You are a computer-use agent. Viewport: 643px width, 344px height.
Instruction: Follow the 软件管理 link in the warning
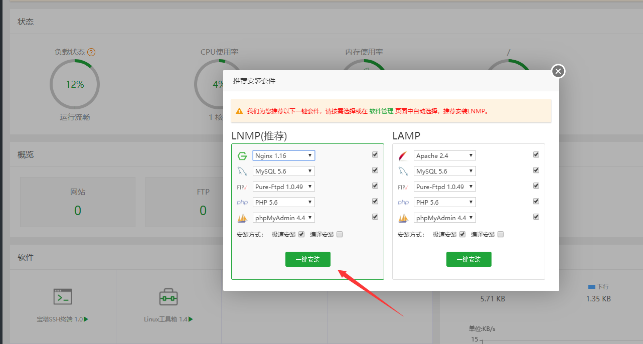381,111
